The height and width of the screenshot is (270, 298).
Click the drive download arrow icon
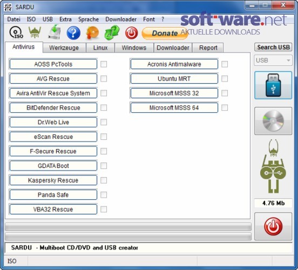point(55,32)
